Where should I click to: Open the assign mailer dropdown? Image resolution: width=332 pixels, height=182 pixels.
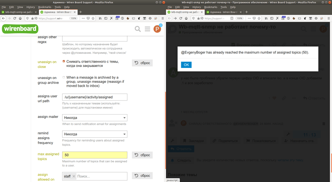tap(95, 117)
